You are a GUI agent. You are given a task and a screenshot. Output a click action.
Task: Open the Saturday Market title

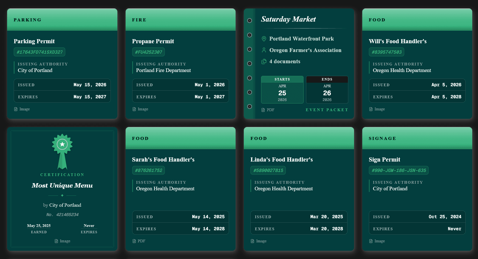click(288, 19)
